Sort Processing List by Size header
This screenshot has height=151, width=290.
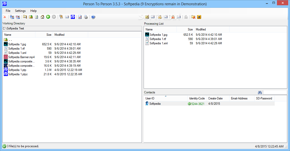(186, 29)
